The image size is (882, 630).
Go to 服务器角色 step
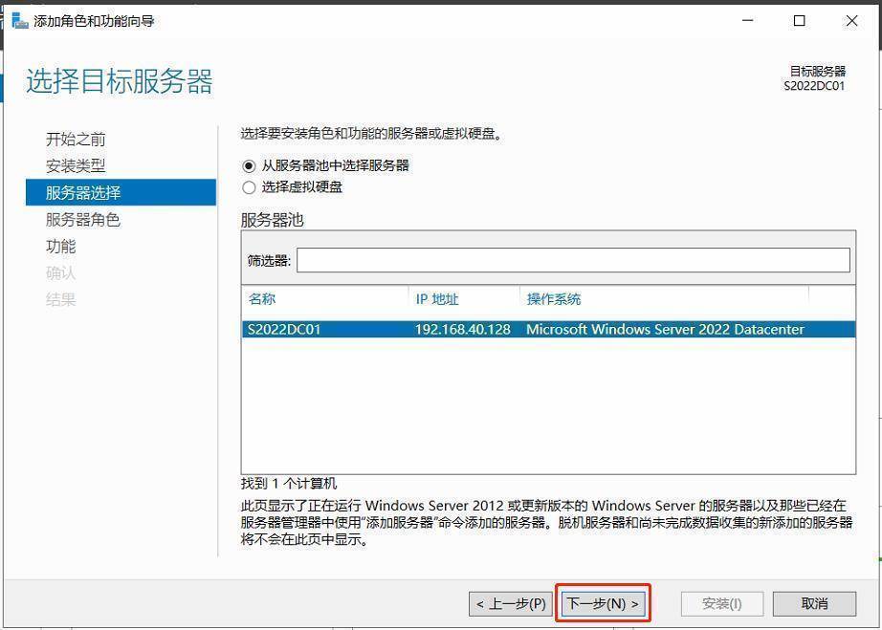coord(82,220)
